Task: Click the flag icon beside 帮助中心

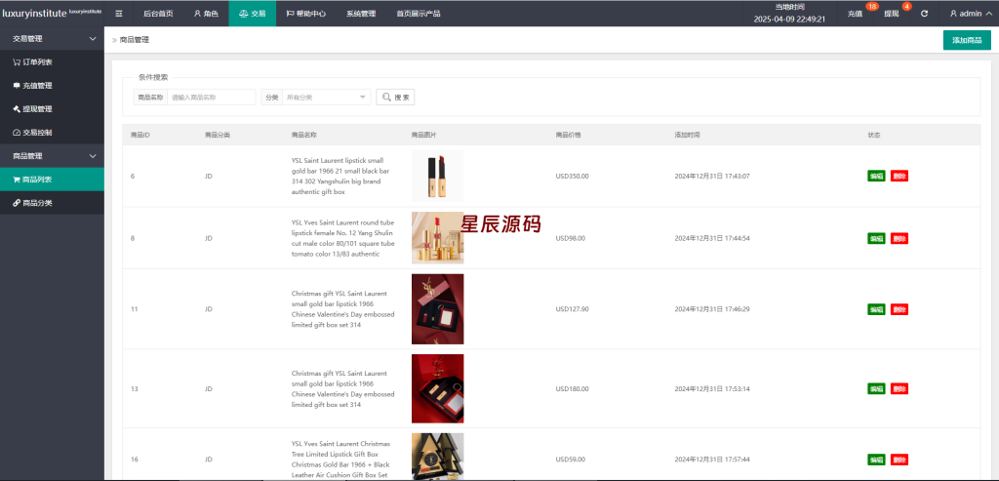Action: coord(290,14)
